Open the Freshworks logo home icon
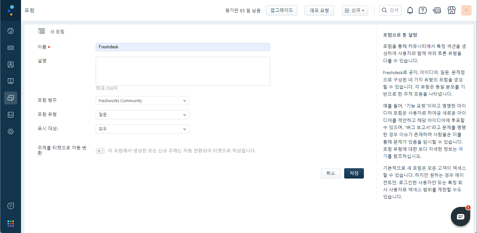 pos(10,10)
